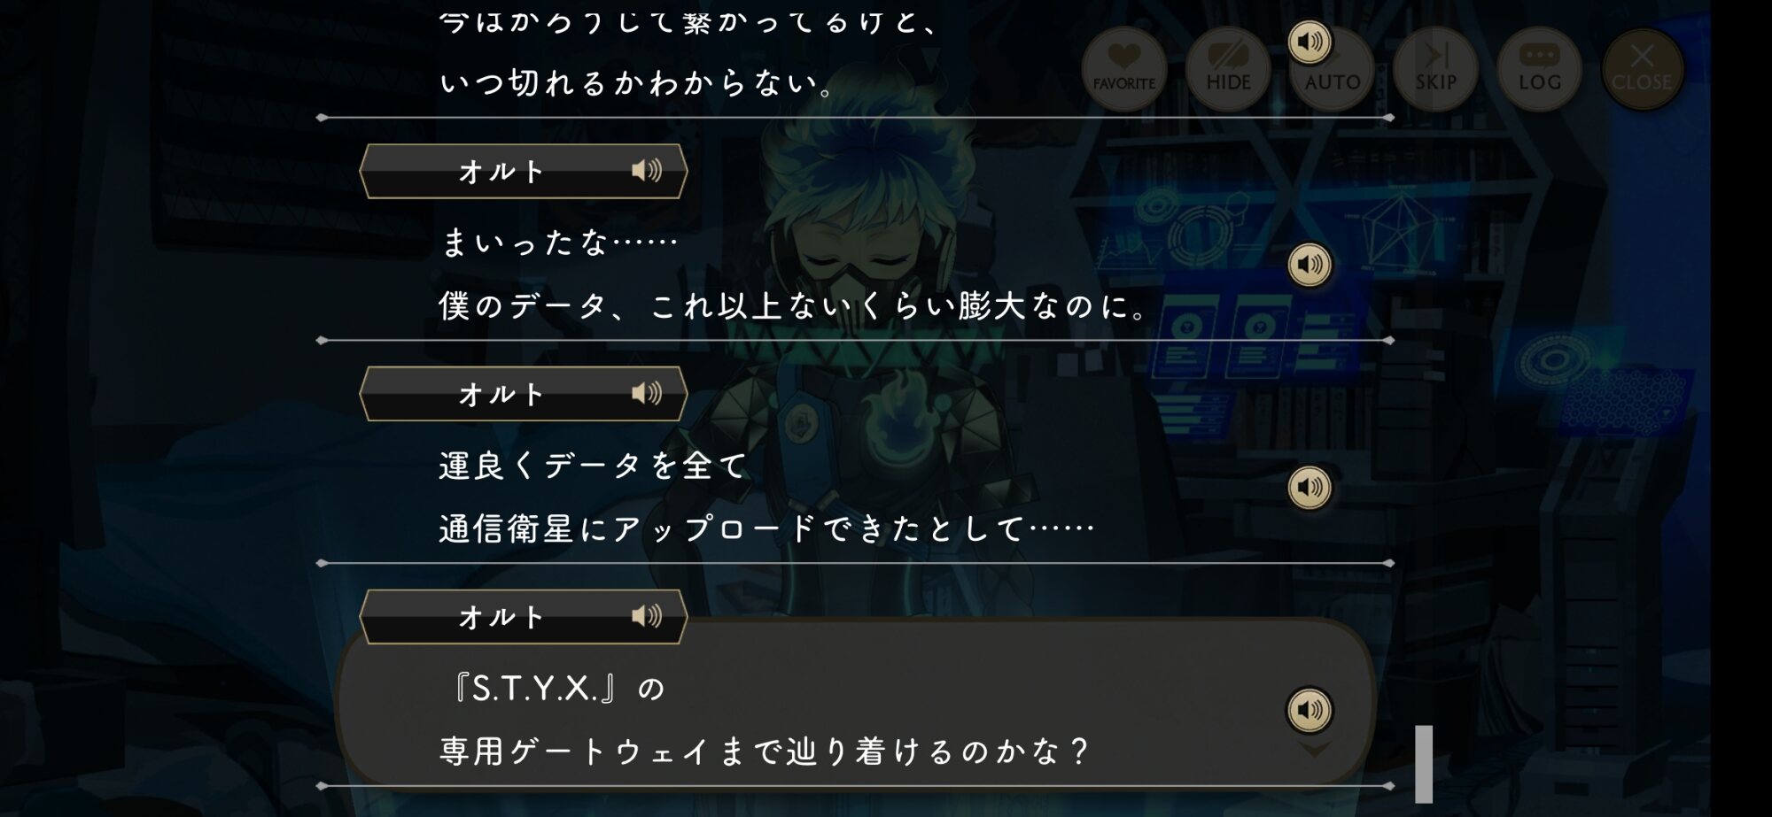
Task: Toggle AUTO play mode
Action: [x=1333, y=69]
